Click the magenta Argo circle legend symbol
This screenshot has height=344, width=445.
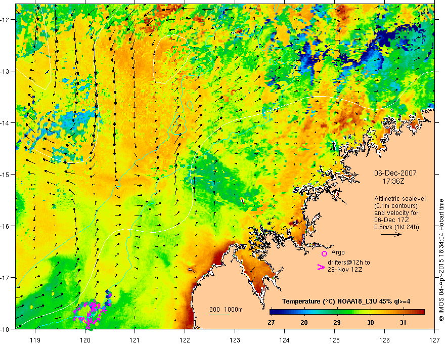click(324, 253)
